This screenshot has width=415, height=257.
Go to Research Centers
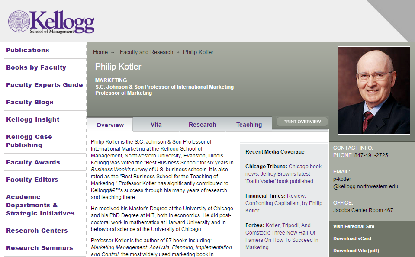[x=37, y=231]
